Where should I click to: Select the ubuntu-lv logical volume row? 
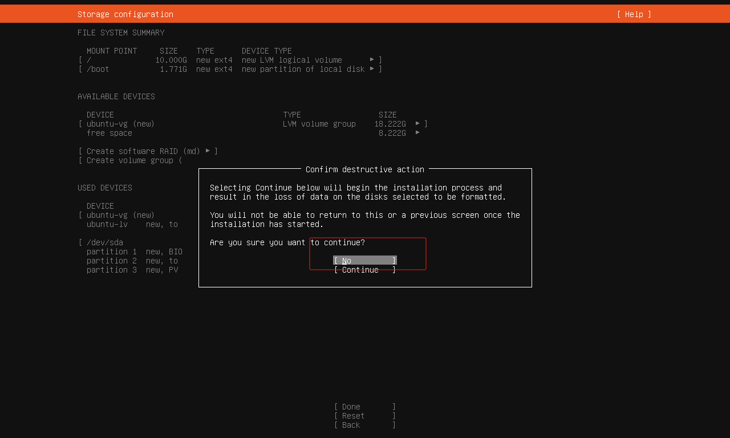click(132, 224)
